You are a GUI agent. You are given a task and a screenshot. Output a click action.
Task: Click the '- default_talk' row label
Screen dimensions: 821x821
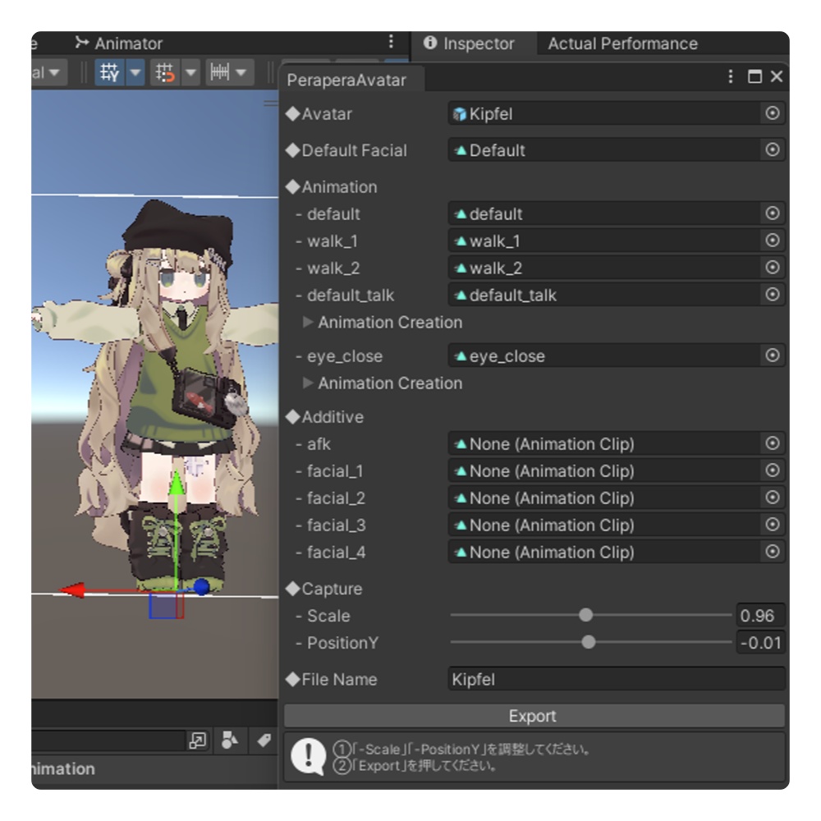coord(345,296)
